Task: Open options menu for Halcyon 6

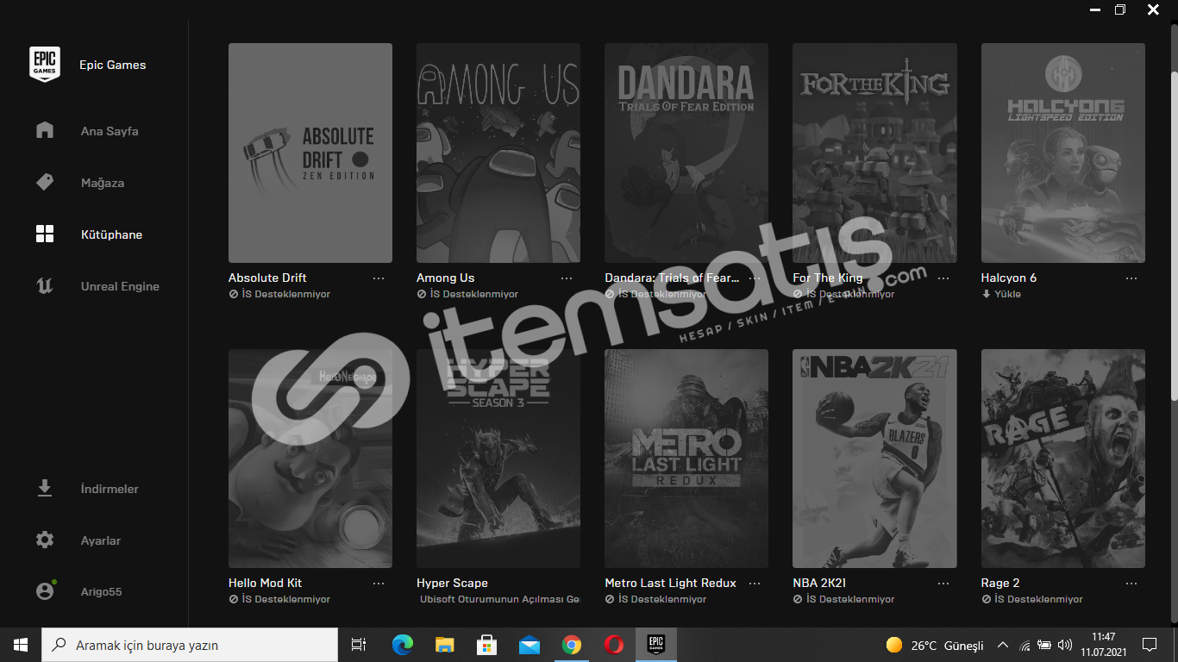Action: tap(1131, 278)
